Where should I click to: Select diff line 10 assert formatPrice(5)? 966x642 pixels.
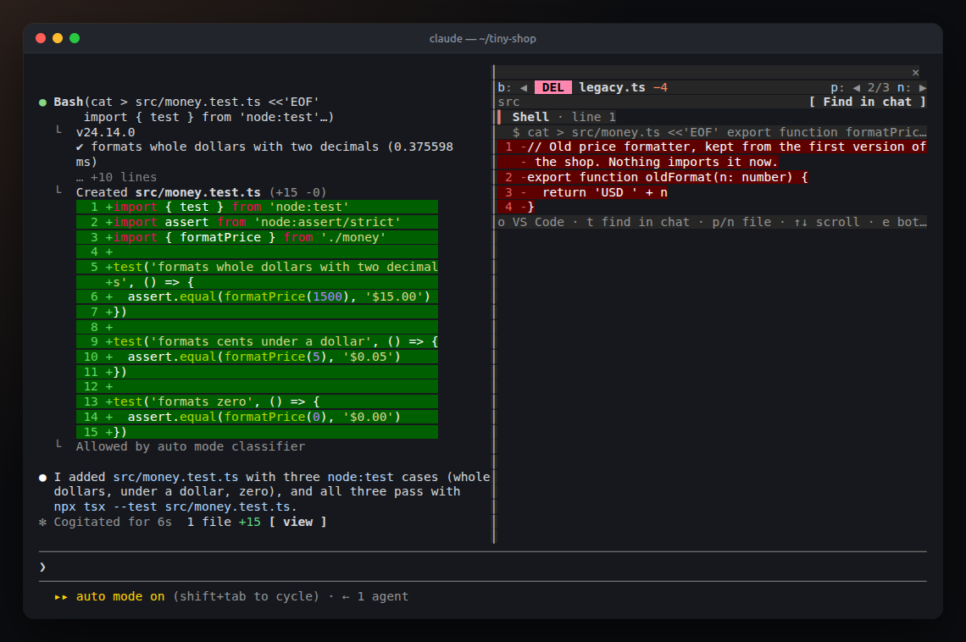point(257,357)
